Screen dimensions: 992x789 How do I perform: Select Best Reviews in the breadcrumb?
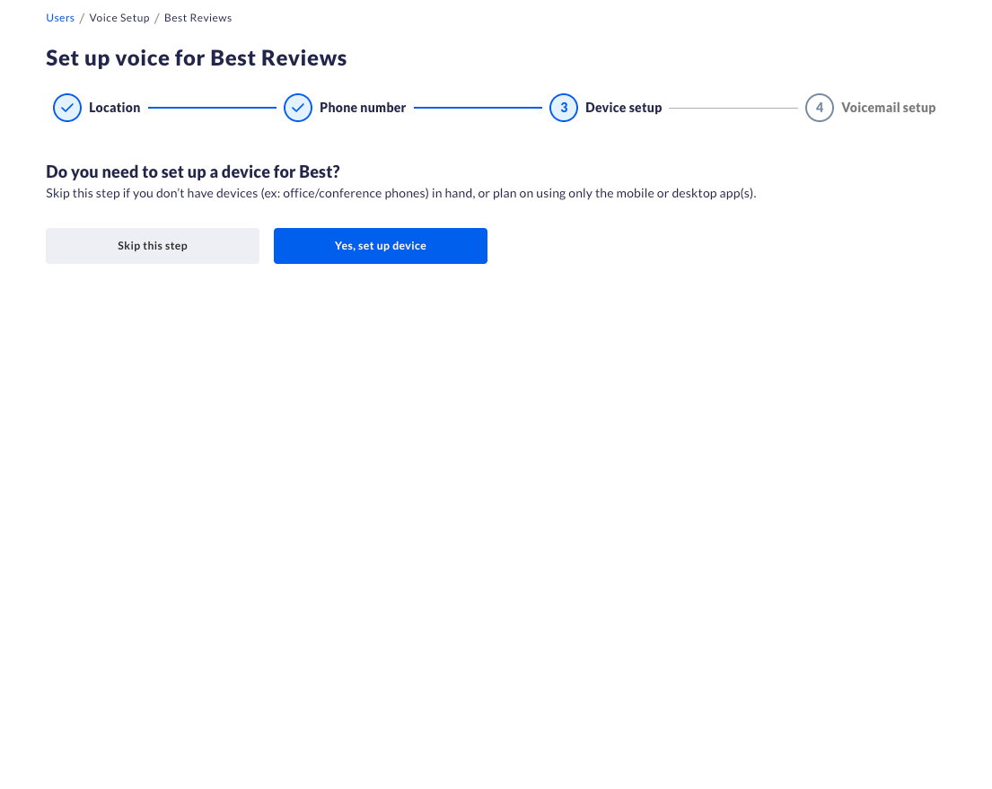[198, 17]
